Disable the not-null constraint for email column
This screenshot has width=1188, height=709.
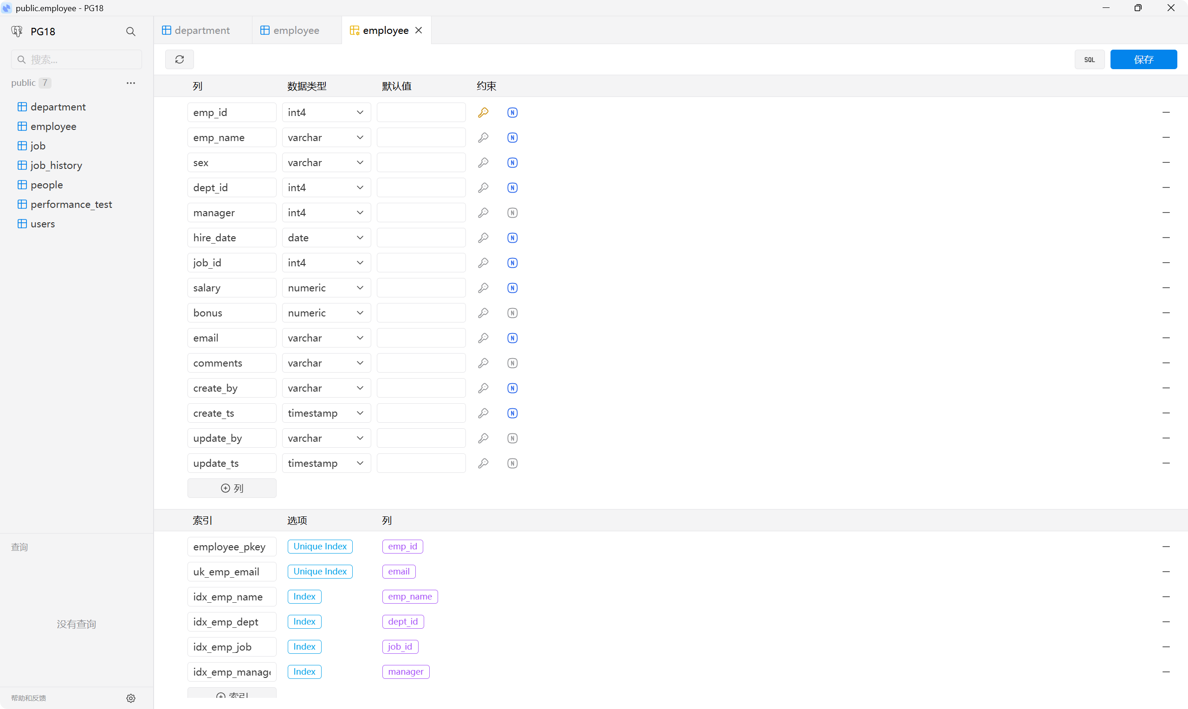coord(512,338)
